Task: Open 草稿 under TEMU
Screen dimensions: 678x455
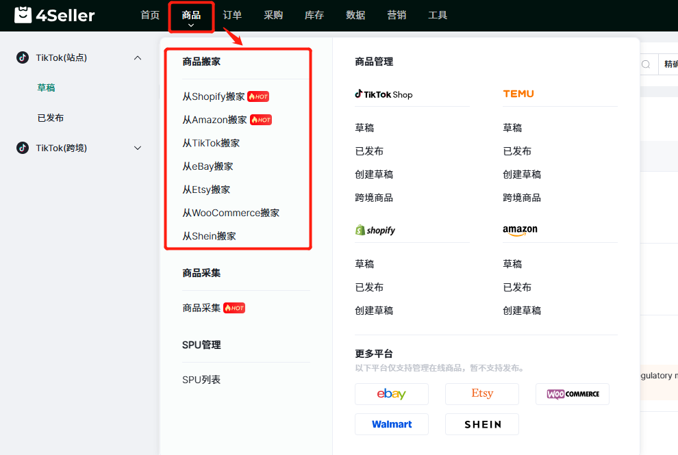Action: coord(512,128)
